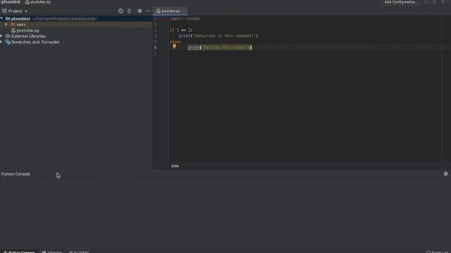The height and width of the screenshot is (253, 451).
Task: Select the venv folder row
Action: point(76,25)
